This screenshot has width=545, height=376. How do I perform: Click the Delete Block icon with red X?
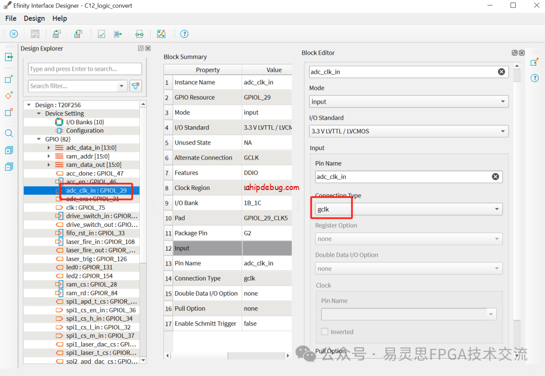[9, 112]
